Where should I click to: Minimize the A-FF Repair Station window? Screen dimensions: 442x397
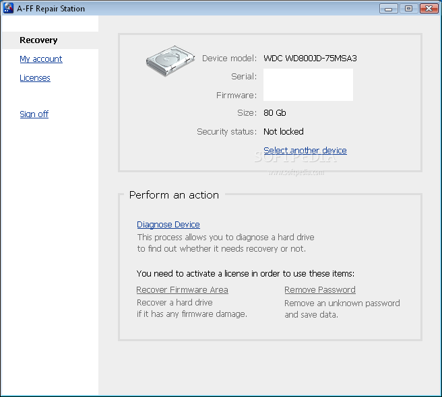(x=389, y=9)
